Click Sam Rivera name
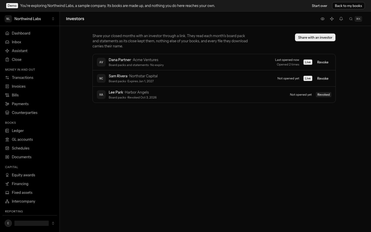371x232 pixels. click(118, 76)
